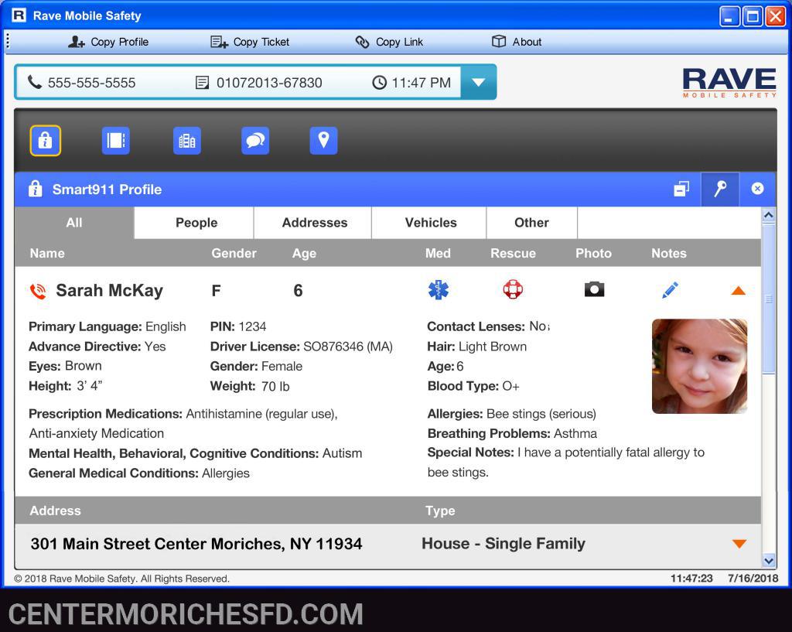Click Copy Ticket in the toolbar
This screenshot has height=632, width=792.
[x=250, y=42]
